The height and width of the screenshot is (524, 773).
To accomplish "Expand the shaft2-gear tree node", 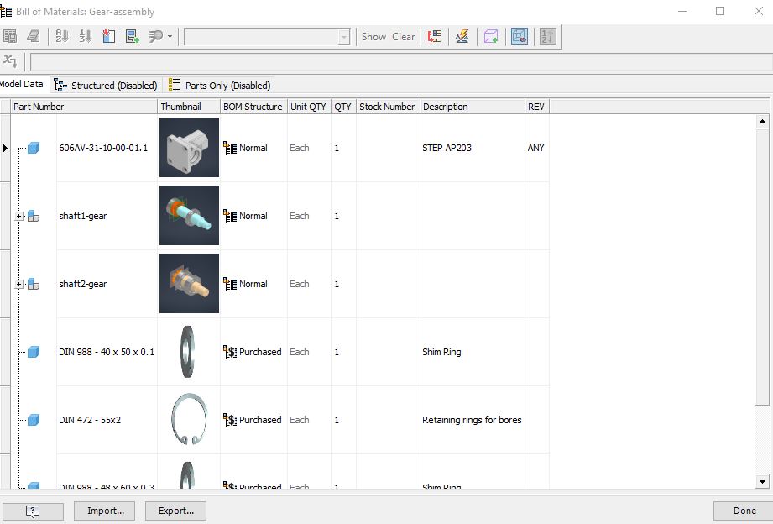I will [x=19, y=285].
